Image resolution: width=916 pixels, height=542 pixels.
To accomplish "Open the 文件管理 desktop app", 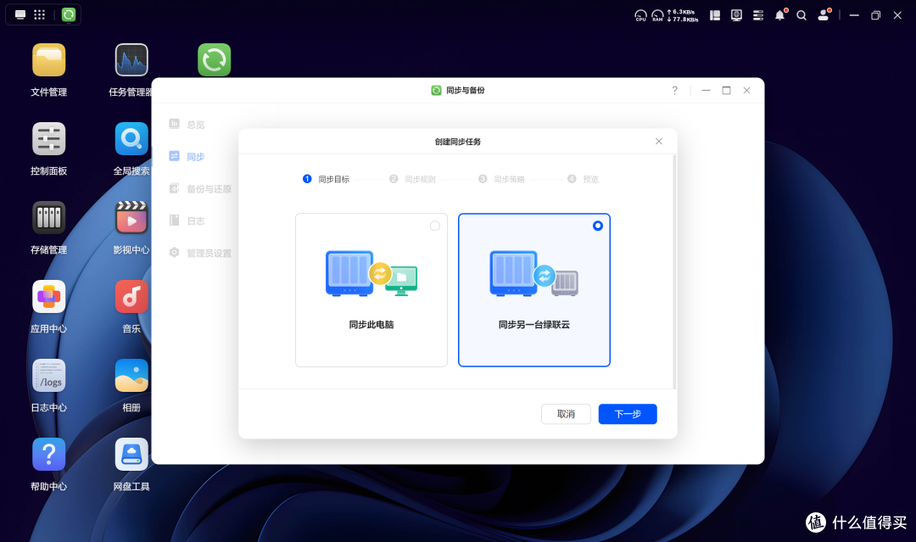I will click(49, 60).
